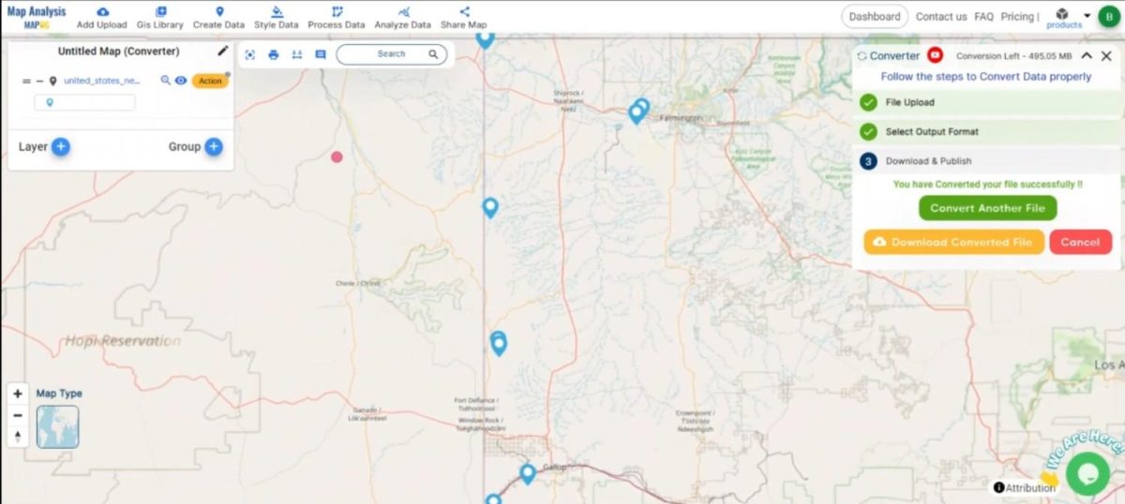Open the Style Data menu

277,18
